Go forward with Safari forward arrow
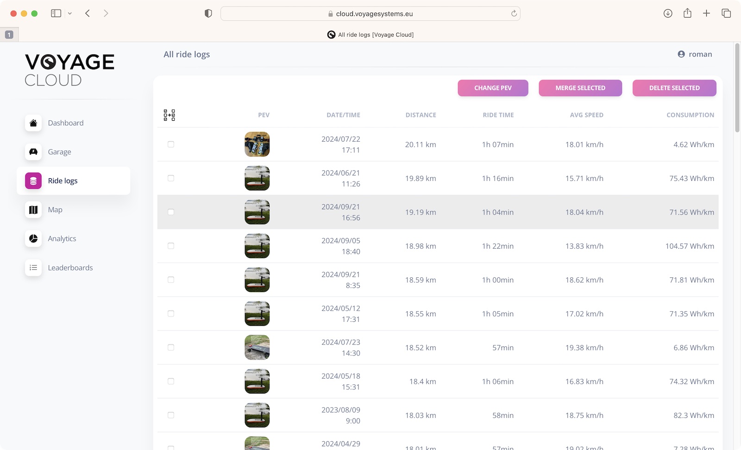The width and height of the screenshot is (741, 450). (106, 13)
